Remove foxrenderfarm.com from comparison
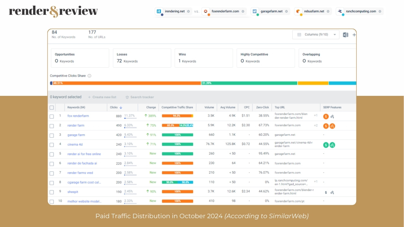The image size is (404, 227). point(243,11)
